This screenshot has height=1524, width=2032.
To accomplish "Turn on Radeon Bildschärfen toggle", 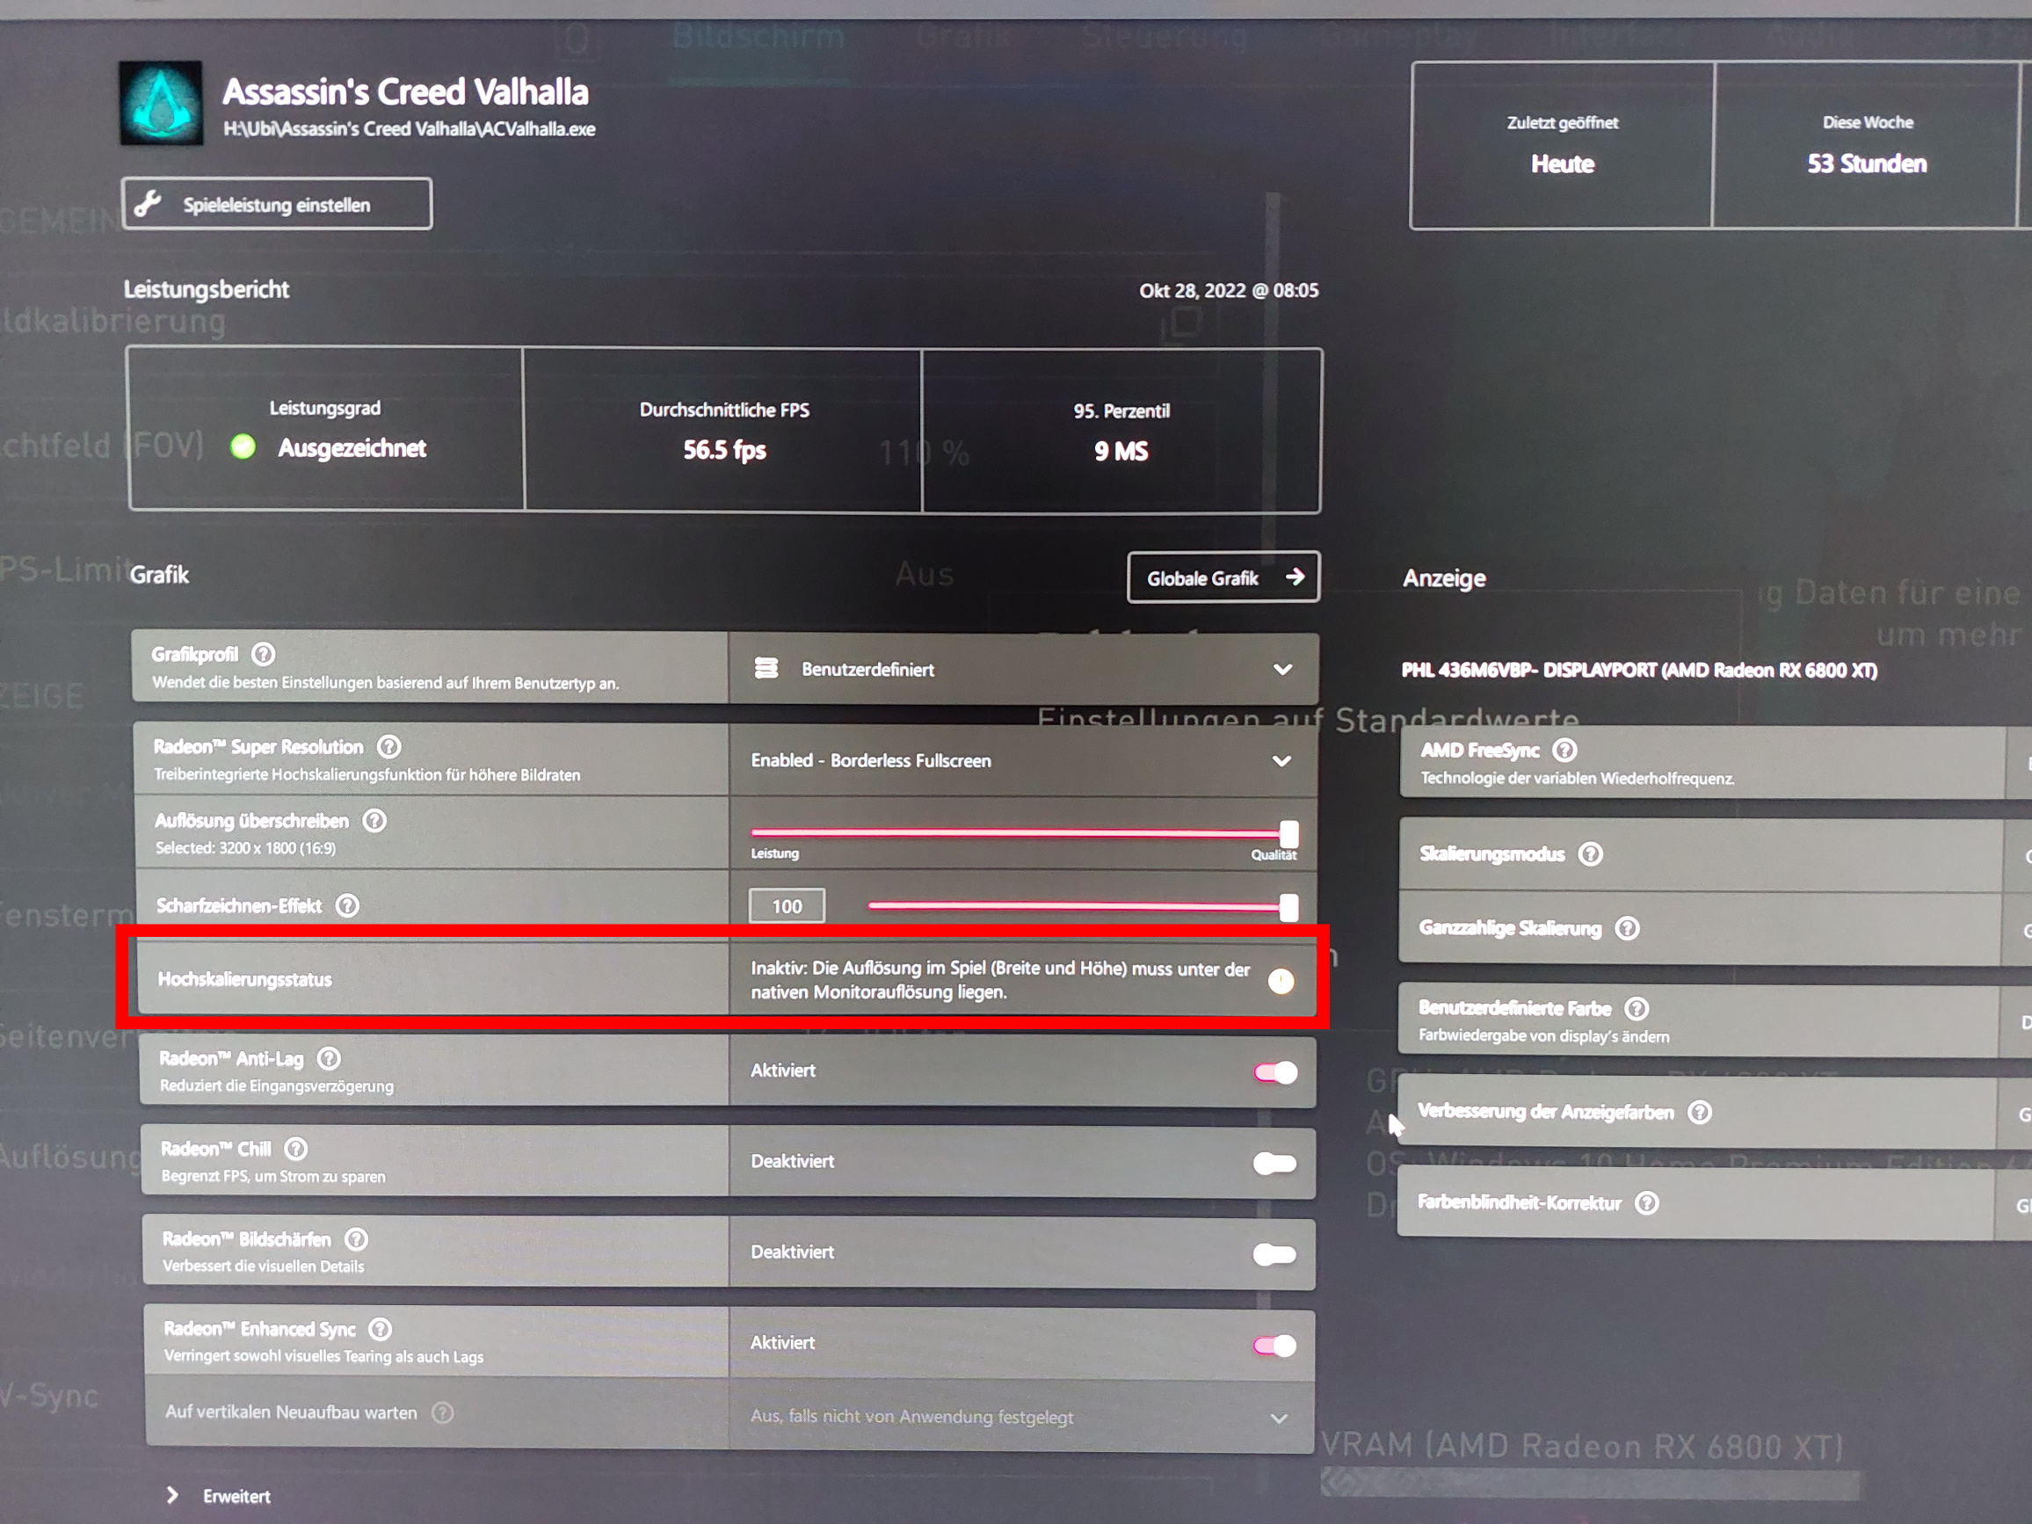I will [1275, 1254].
